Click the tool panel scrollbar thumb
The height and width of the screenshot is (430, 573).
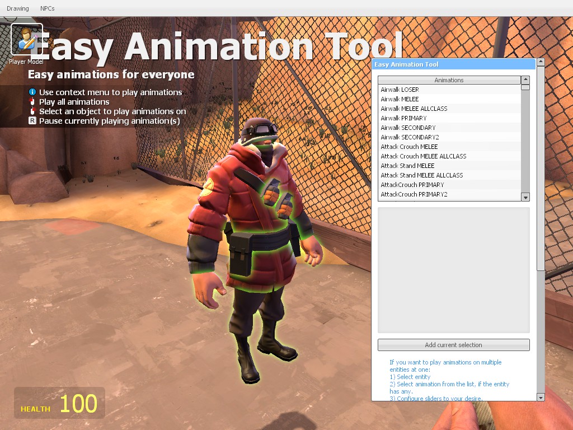point(541,168)
